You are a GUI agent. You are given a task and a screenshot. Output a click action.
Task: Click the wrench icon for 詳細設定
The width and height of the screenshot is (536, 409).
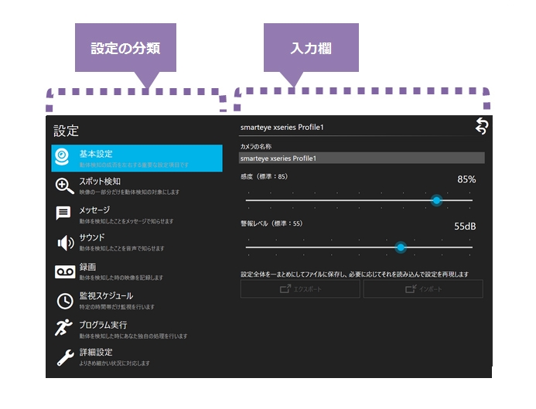click(x=64, y=357)
